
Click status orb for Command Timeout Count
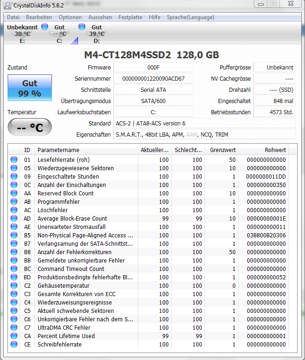click(x=14, y=269)
